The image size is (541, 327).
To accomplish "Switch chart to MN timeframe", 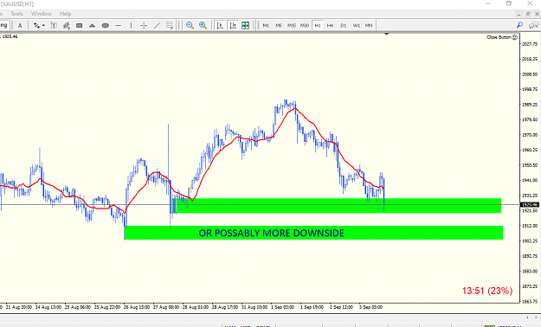I will [369, 26].
